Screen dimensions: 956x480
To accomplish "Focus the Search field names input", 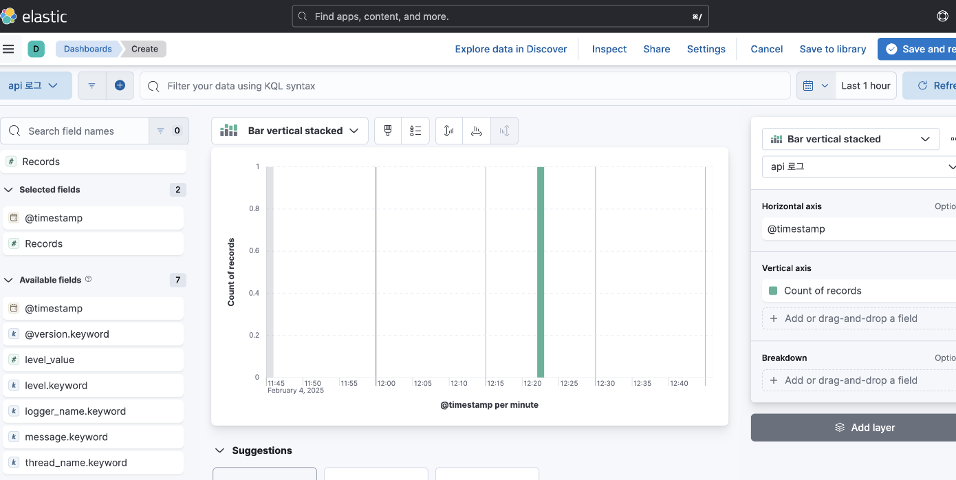I will [x=75, y=131].
